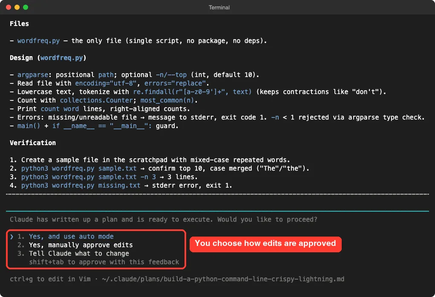Click the '-n/--top' option text
Image resolution: width=435 pixels, height=297 pixels.
pyautogui.click(x=171, y=75)
